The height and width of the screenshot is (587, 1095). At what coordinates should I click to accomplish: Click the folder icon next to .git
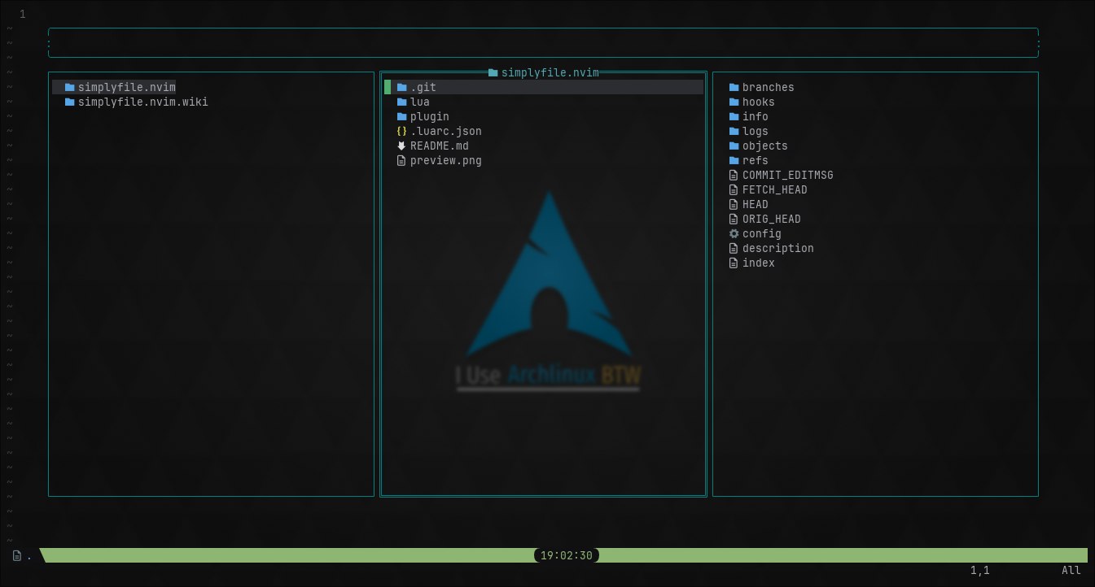point(401,87)
